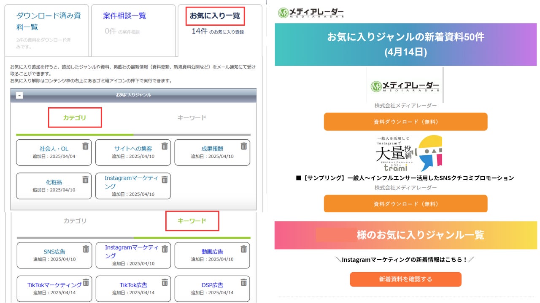Trash the Instagramマーケティング card added 2025/04/16
Viewport: 540px width, 303px height.
[x=165, y=180]
